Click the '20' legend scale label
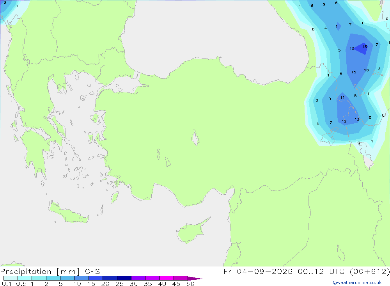 (105, 284)
